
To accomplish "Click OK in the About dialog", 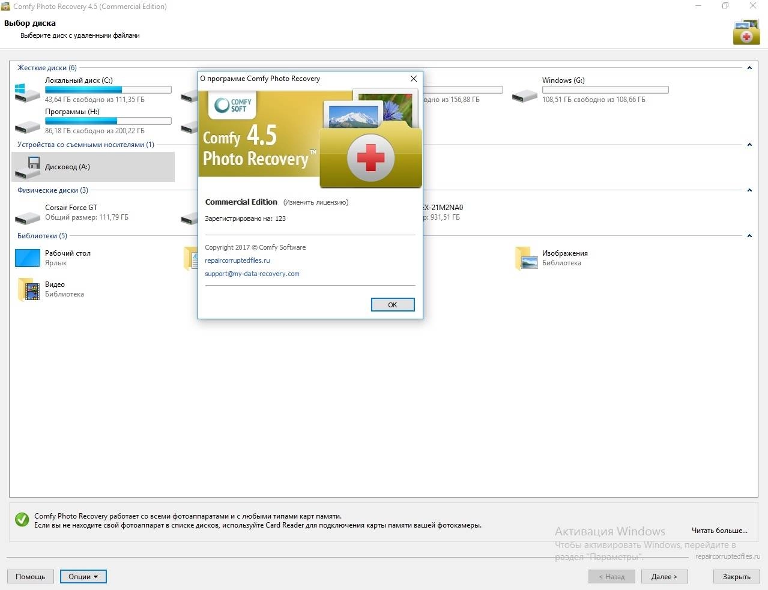I will tap(393, 305).
